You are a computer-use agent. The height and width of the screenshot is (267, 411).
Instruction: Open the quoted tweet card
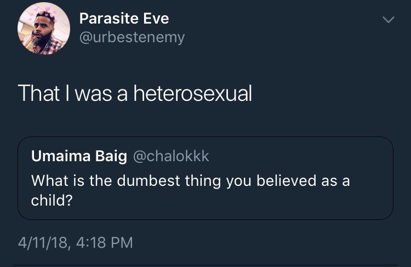click(206, 178)
